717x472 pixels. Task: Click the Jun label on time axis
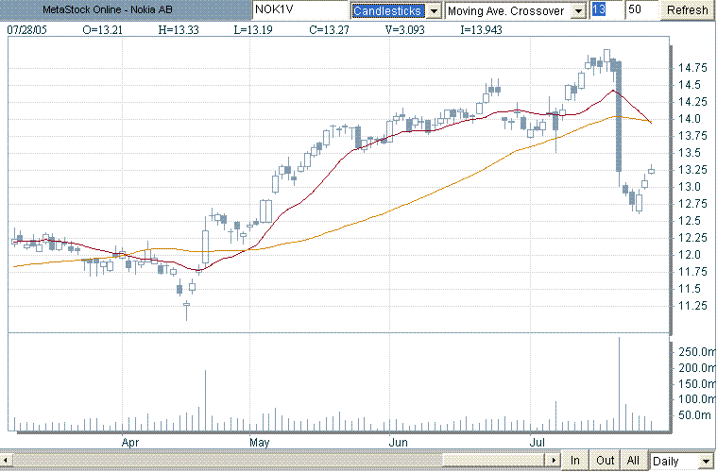click(399, 443)
